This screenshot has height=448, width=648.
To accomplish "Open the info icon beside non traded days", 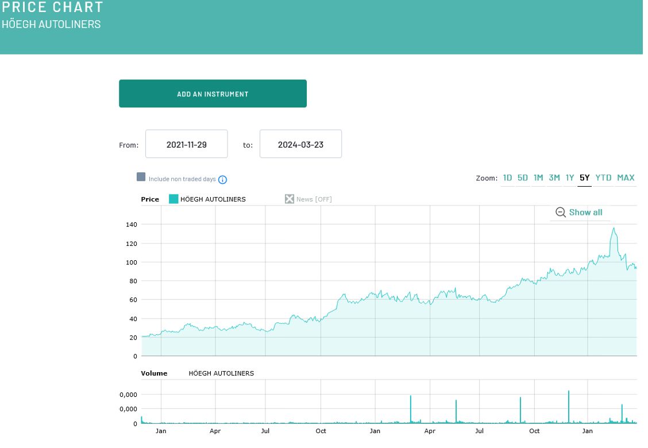I will [x=222, y=179].
